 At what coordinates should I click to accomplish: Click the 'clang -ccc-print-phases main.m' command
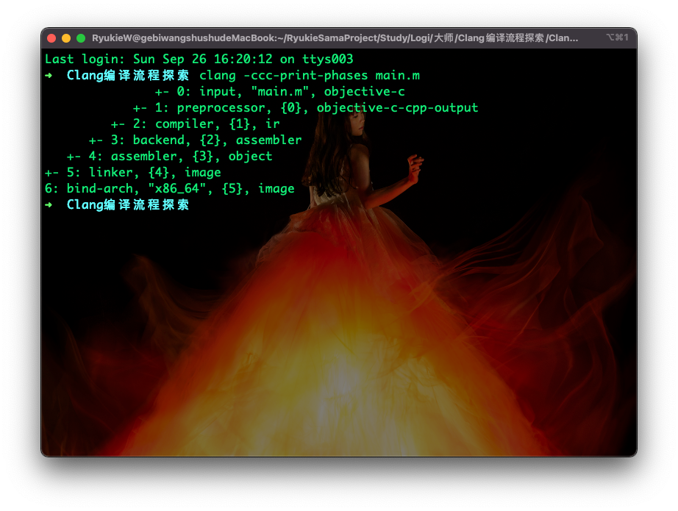309,75
